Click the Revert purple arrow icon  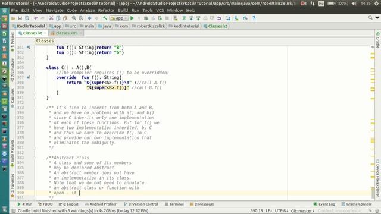[219, 18]
